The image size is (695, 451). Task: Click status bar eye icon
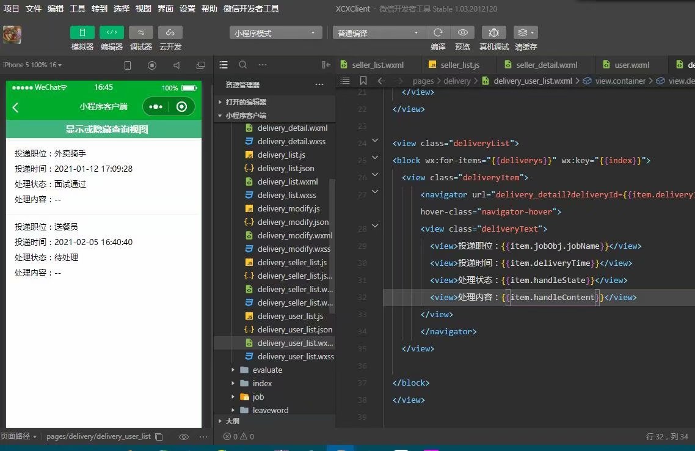coord(183,437)
